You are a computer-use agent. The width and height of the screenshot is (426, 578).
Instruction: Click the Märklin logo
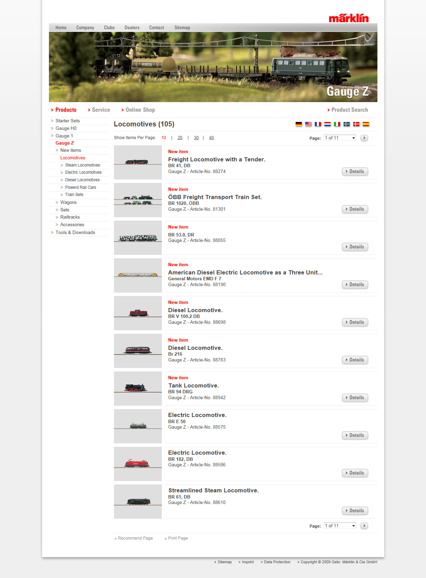[x=348, y=18]
